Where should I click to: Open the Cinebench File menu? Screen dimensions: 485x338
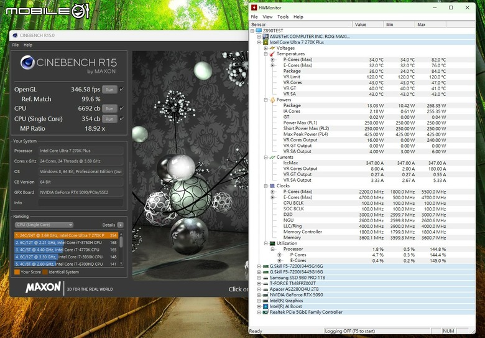pyautogui.click(x=15, y=45)
